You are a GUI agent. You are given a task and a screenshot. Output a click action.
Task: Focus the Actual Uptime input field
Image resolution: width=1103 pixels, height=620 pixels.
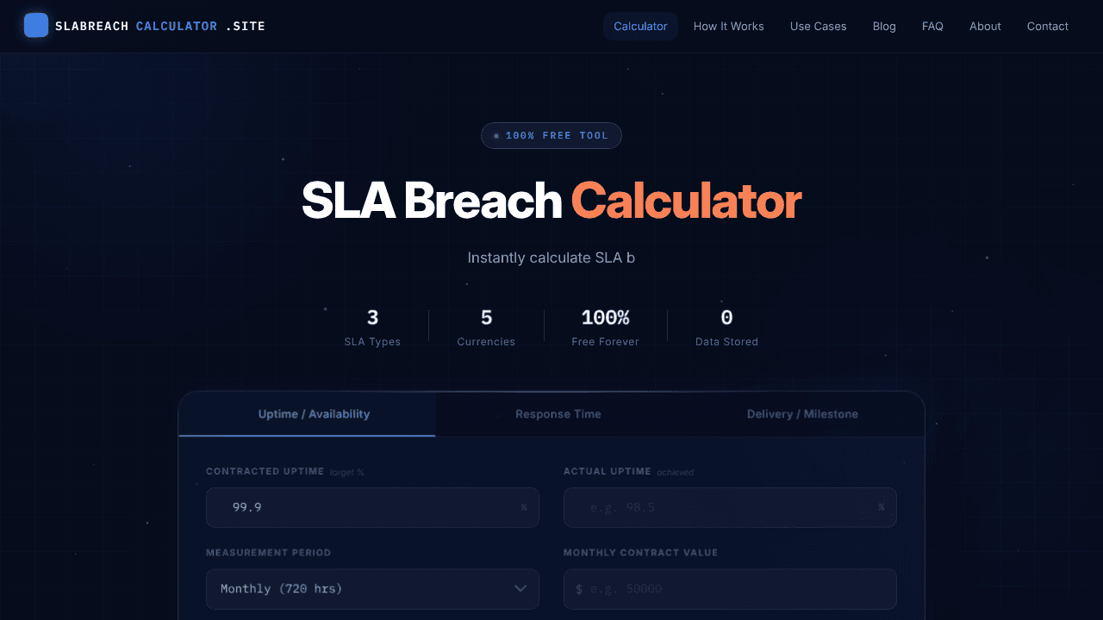(x=730, y=507)
